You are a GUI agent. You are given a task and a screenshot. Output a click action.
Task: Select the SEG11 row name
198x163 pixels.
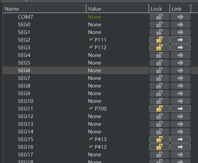coord(26,109)
